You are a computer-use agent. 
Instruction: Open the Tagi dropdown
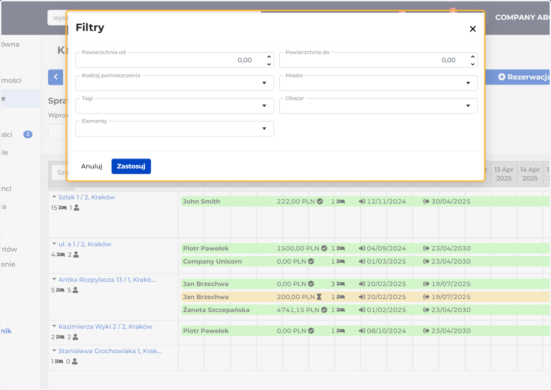tap(174, 106)
